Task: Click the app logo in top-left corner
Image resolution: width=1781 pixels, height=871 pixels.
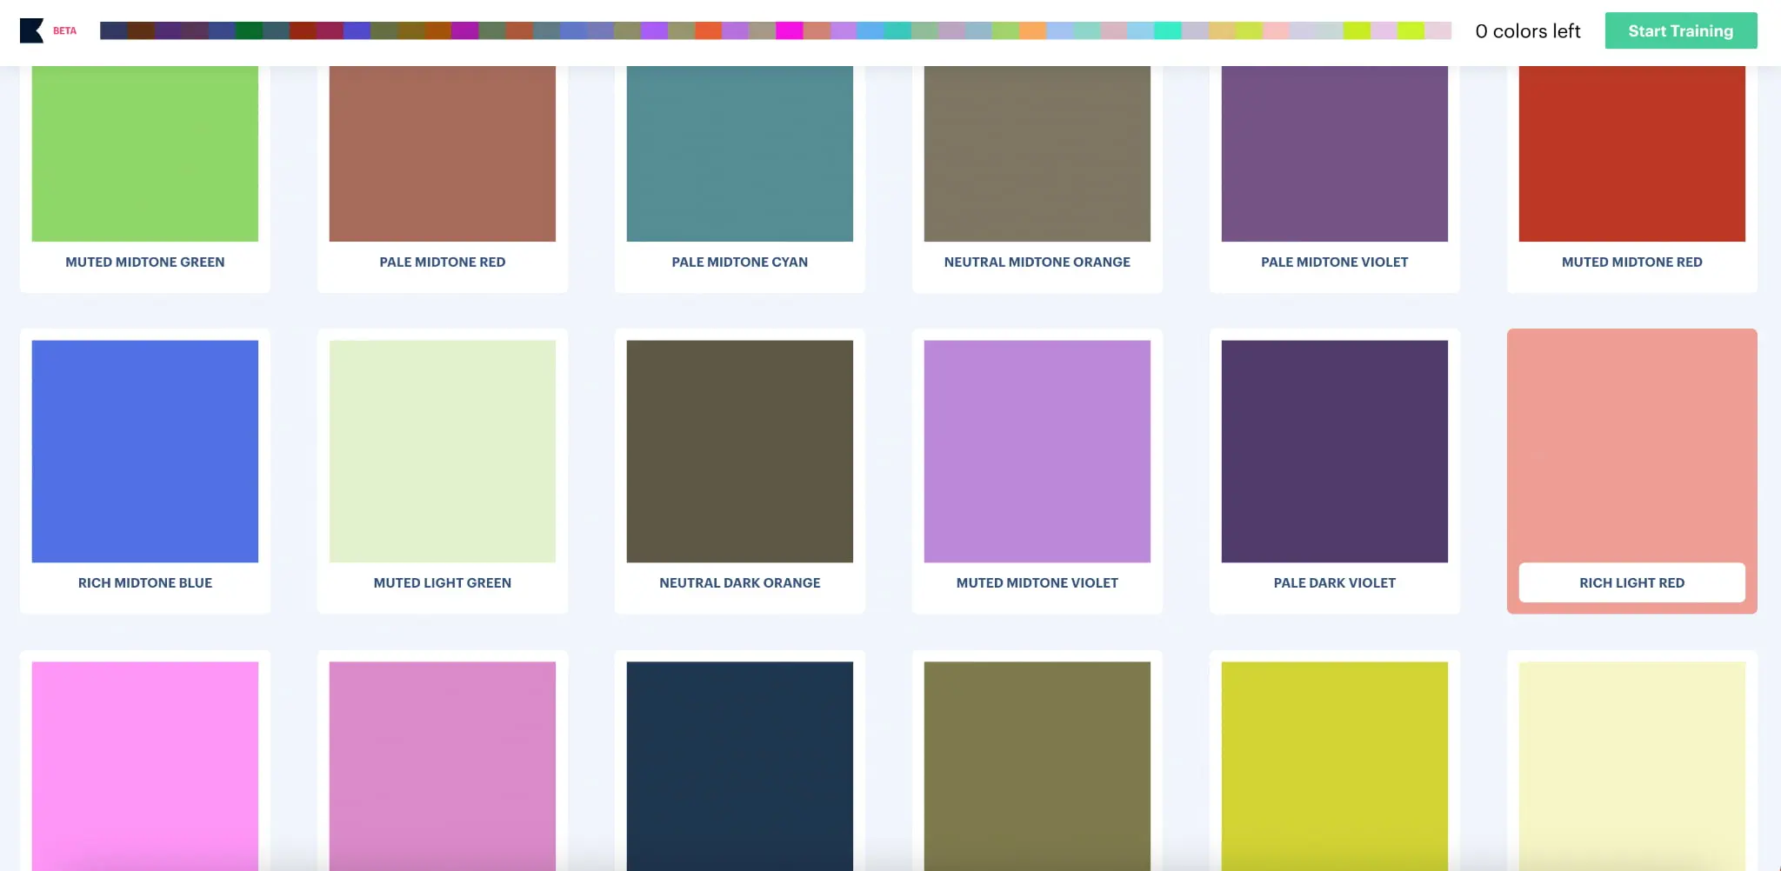Action: [x=31, y=30]
